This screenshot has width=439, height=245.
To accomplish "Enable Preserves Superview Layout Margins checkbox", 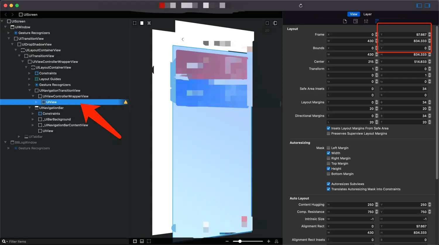I will coord(328,134).
